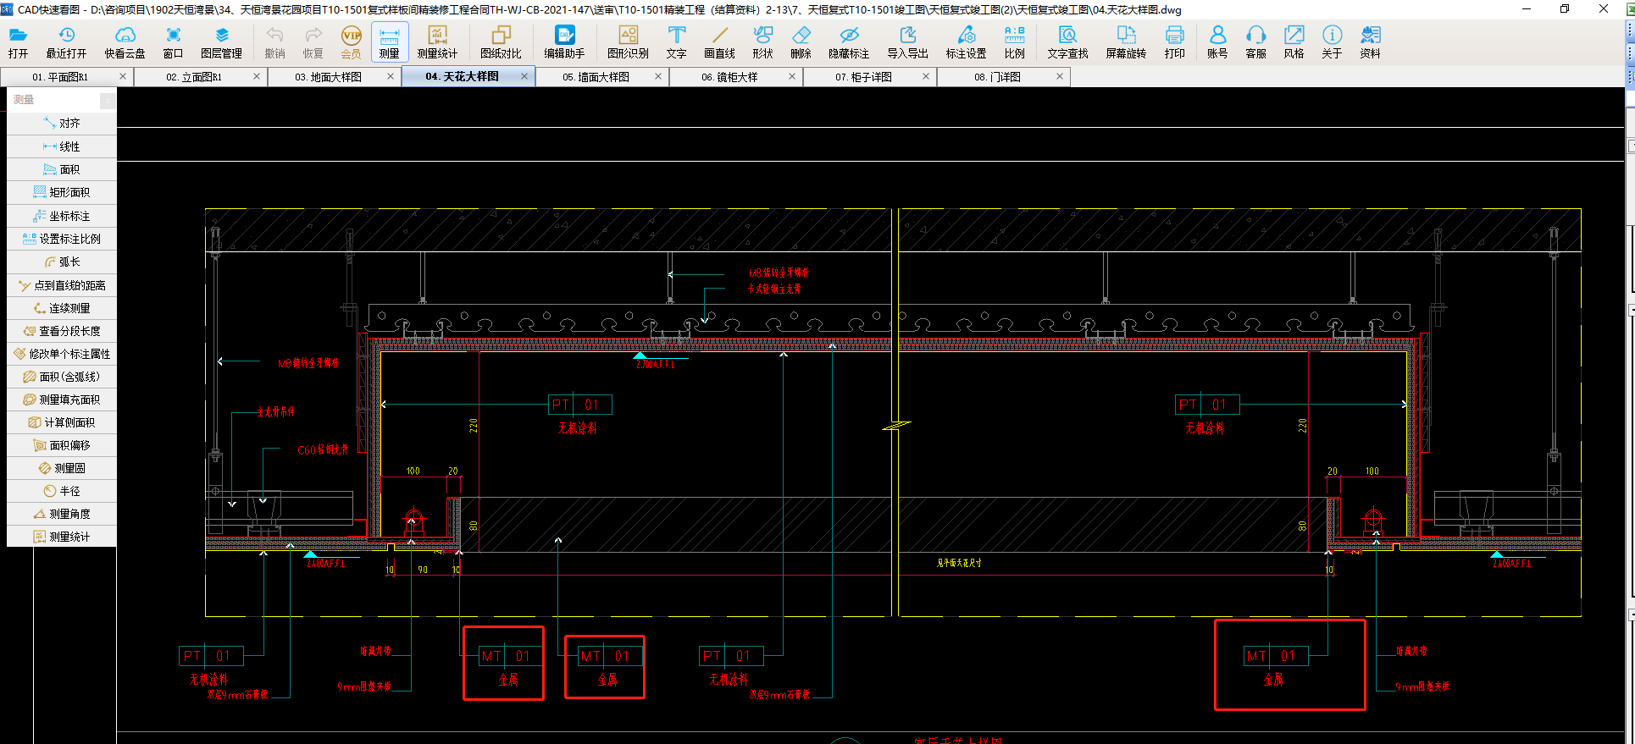
Task: Click the 打印 print icon
Action: pyautogui.click(x=1174, y=41)
